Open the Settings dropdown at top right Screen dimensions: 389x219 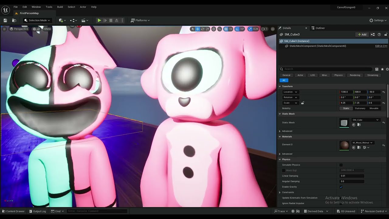pyautogui.click(x=378, y=20)
